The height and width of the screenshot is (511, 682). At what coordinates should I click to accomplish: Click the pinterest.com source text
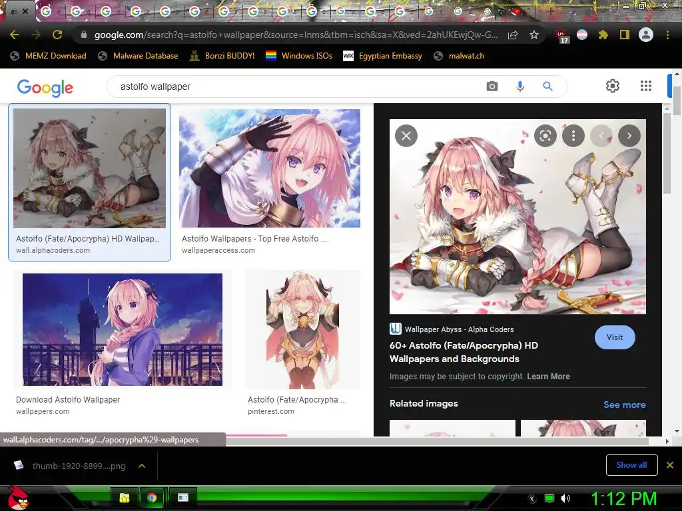point(271,411)
